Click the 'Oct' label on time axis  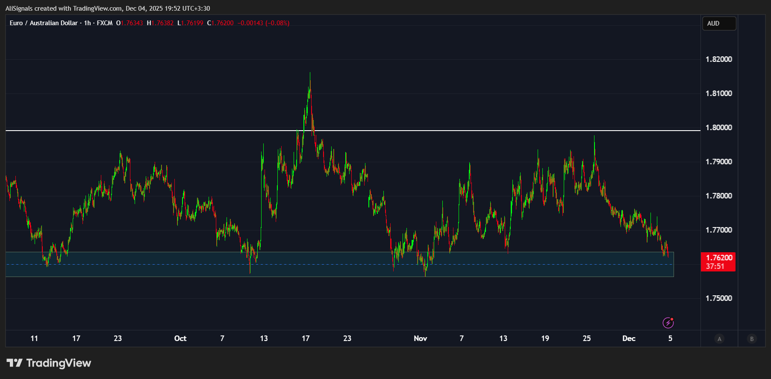[x=180, y=338]
